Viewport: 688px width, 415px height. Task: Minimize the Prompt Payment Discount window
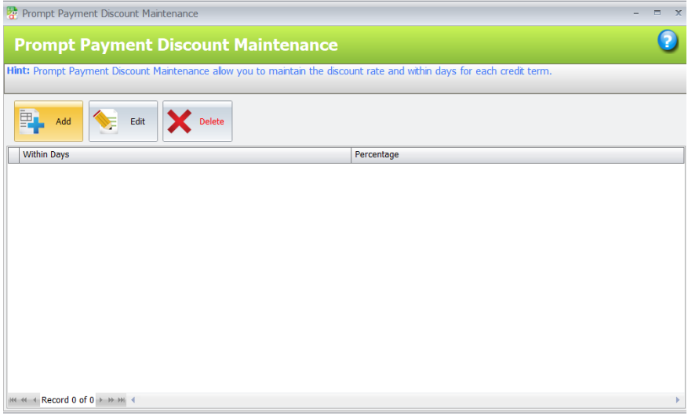(635, 13)
